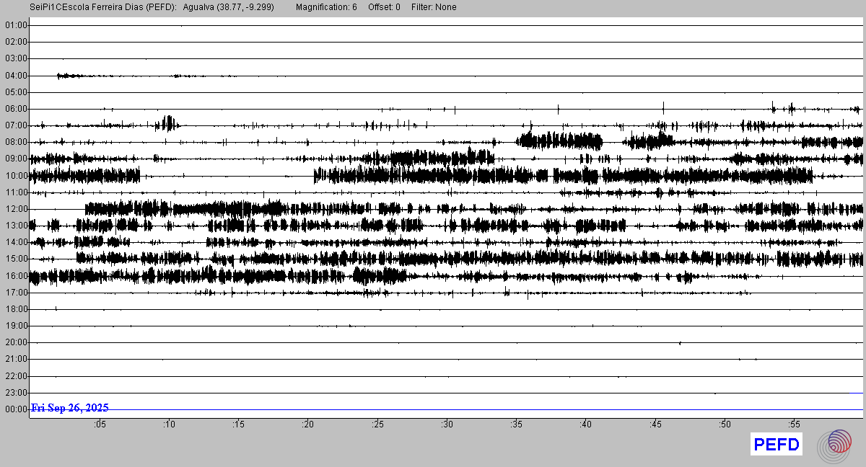Select the 16:00 hour label

[15, 276]
